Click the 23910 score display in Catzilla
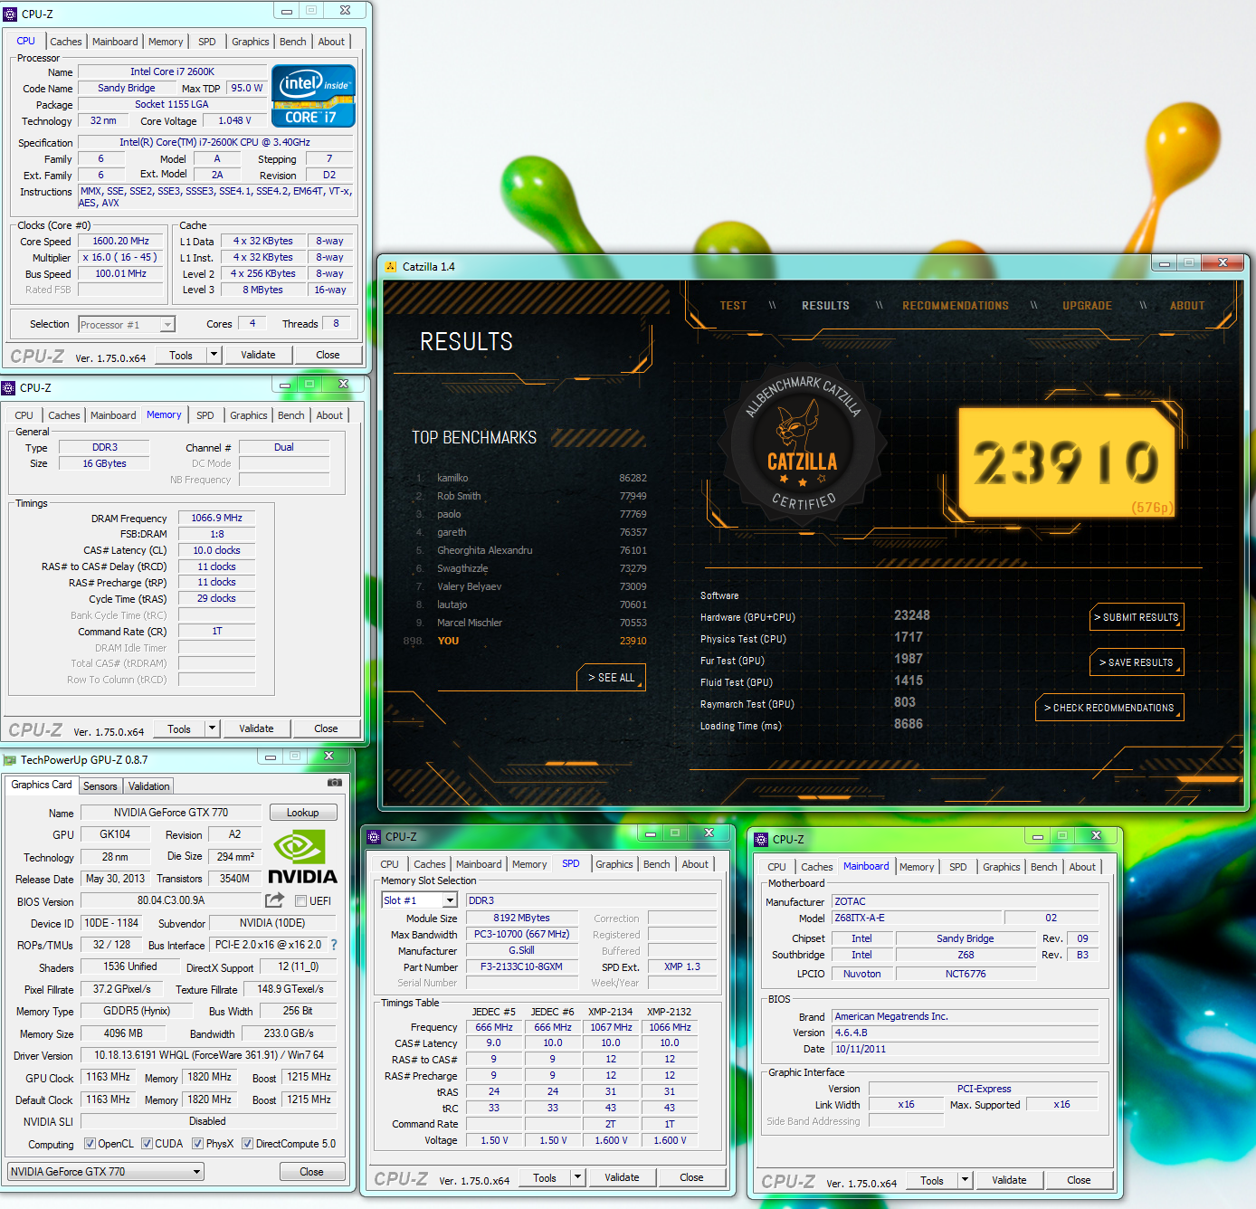1256x1209 pixels. [x=1067, y=462]
